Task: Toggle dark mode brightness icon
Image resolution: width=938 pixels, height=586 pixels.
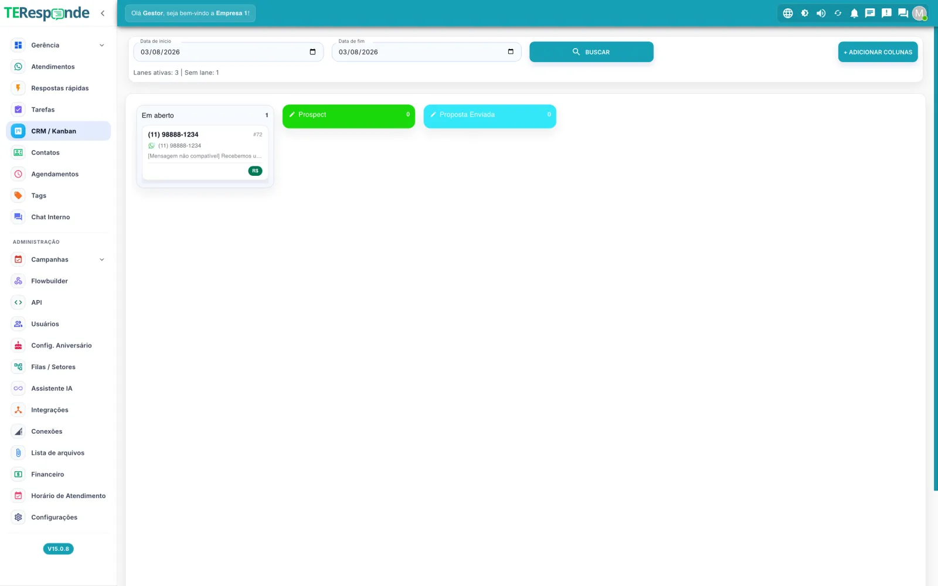Action: (x=804, y=13)
